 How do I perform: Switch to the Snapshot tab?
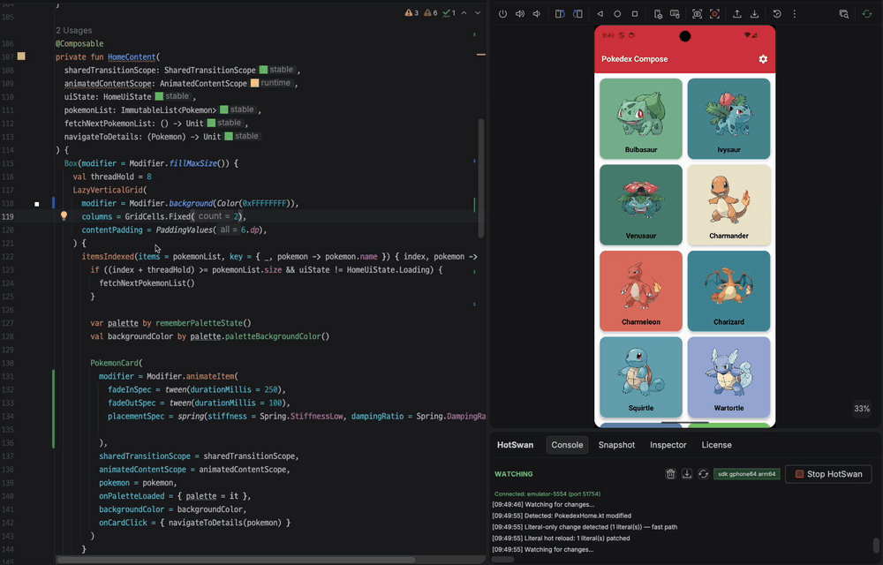tap(616, 445)
